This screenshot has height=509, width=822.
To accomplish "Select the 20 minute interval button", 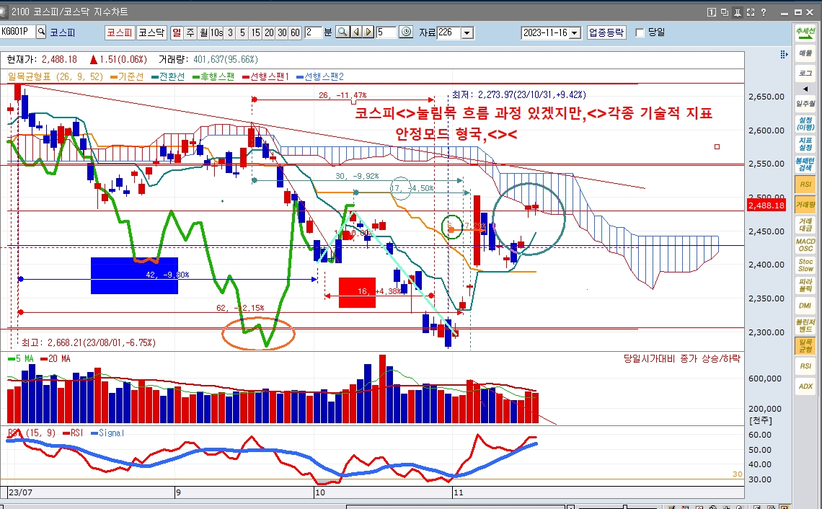I will 269,32.
